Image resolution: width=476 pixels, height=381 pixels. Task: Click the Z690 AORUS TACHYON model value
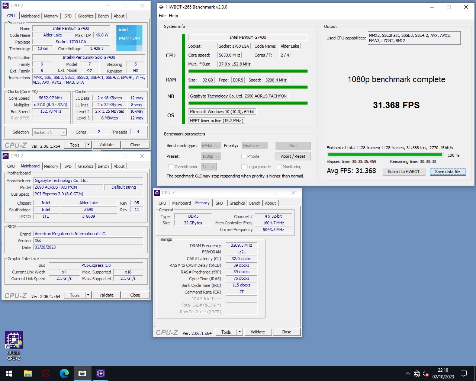pyautogui.click(x=68, y=188)
